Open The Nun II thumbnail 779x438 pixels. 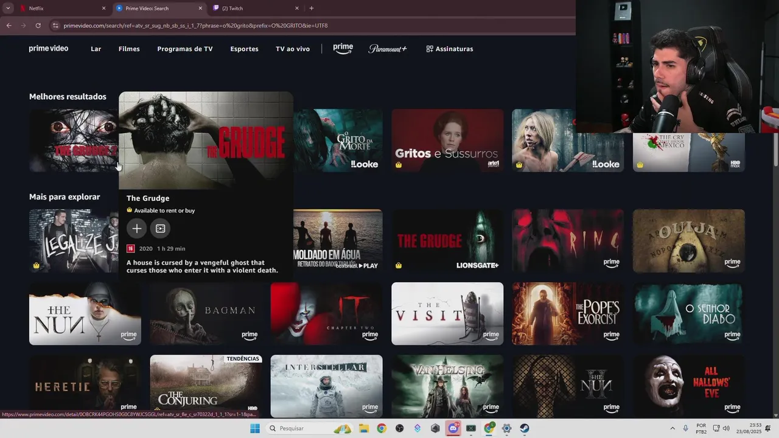(568, 386)
